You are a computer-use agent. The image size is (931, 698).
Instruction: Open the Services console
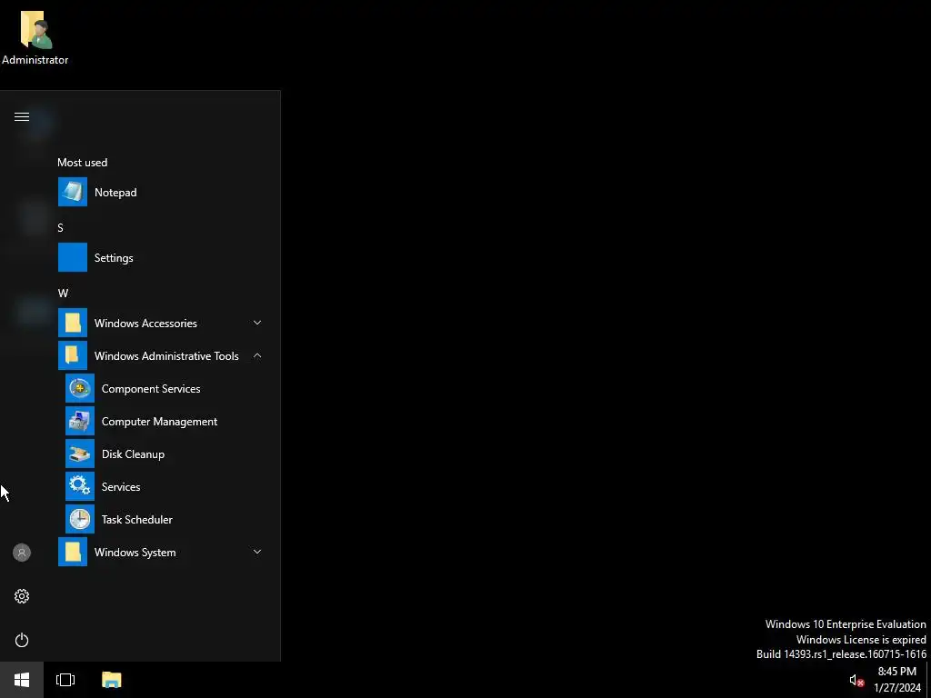[164, 486]
